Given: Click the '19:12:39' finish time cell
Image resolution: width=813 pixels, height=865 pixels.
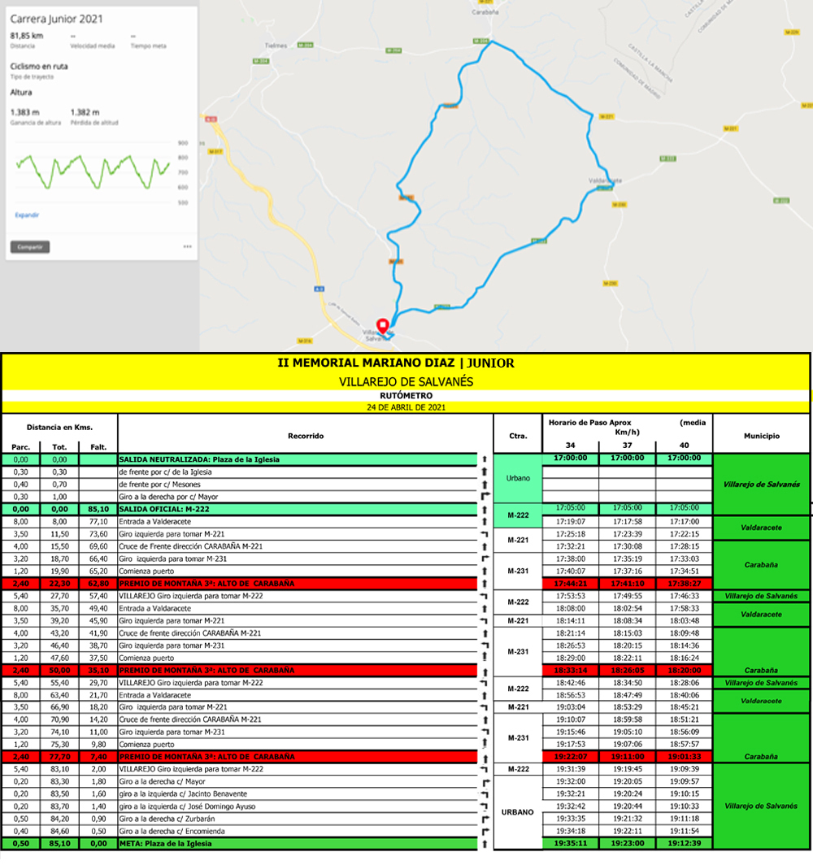Looking at the screenshot, I should [x=684, y=844].
